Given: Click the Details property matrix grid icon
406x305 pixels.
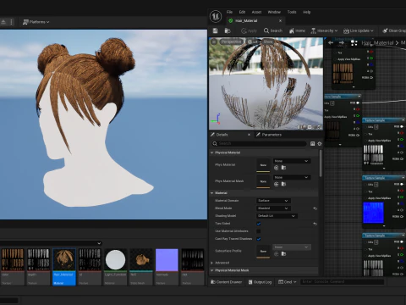Looking at the screenshot, I should pyautogui.click(x=312, y=144).
